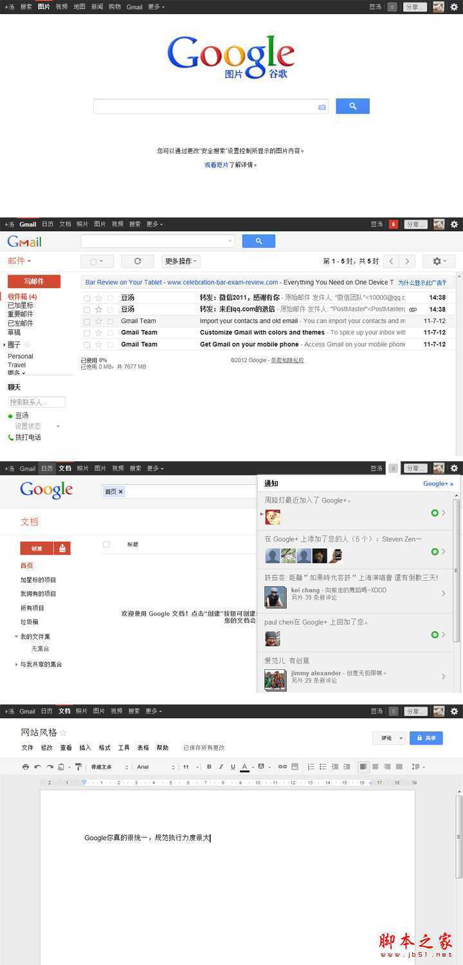The height and width of the screenshot is (965, 463).
Task: Click numbered list icon in Docs toolbar
Action: pos(311,767)
